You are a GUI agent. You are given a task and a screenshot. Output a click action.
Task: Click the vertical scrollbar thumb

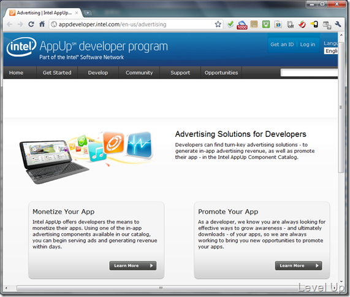click(341, 107)
